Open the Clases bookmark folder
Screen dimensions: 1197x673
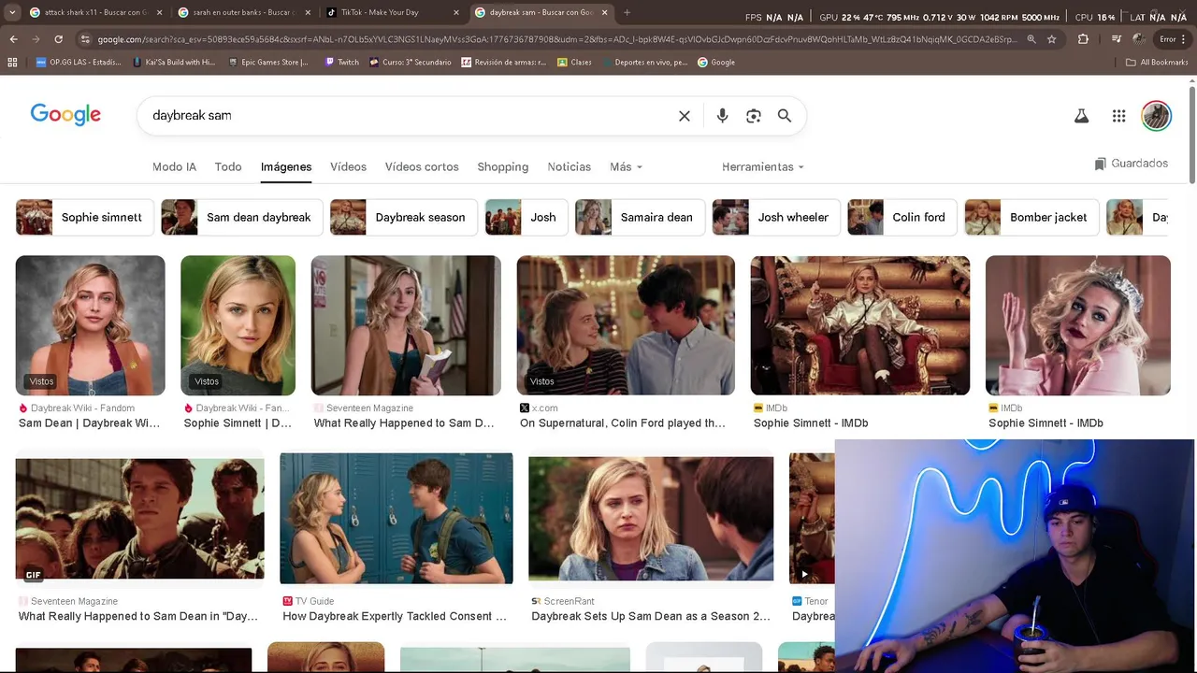pyautogui.click(x=574, y=63)
